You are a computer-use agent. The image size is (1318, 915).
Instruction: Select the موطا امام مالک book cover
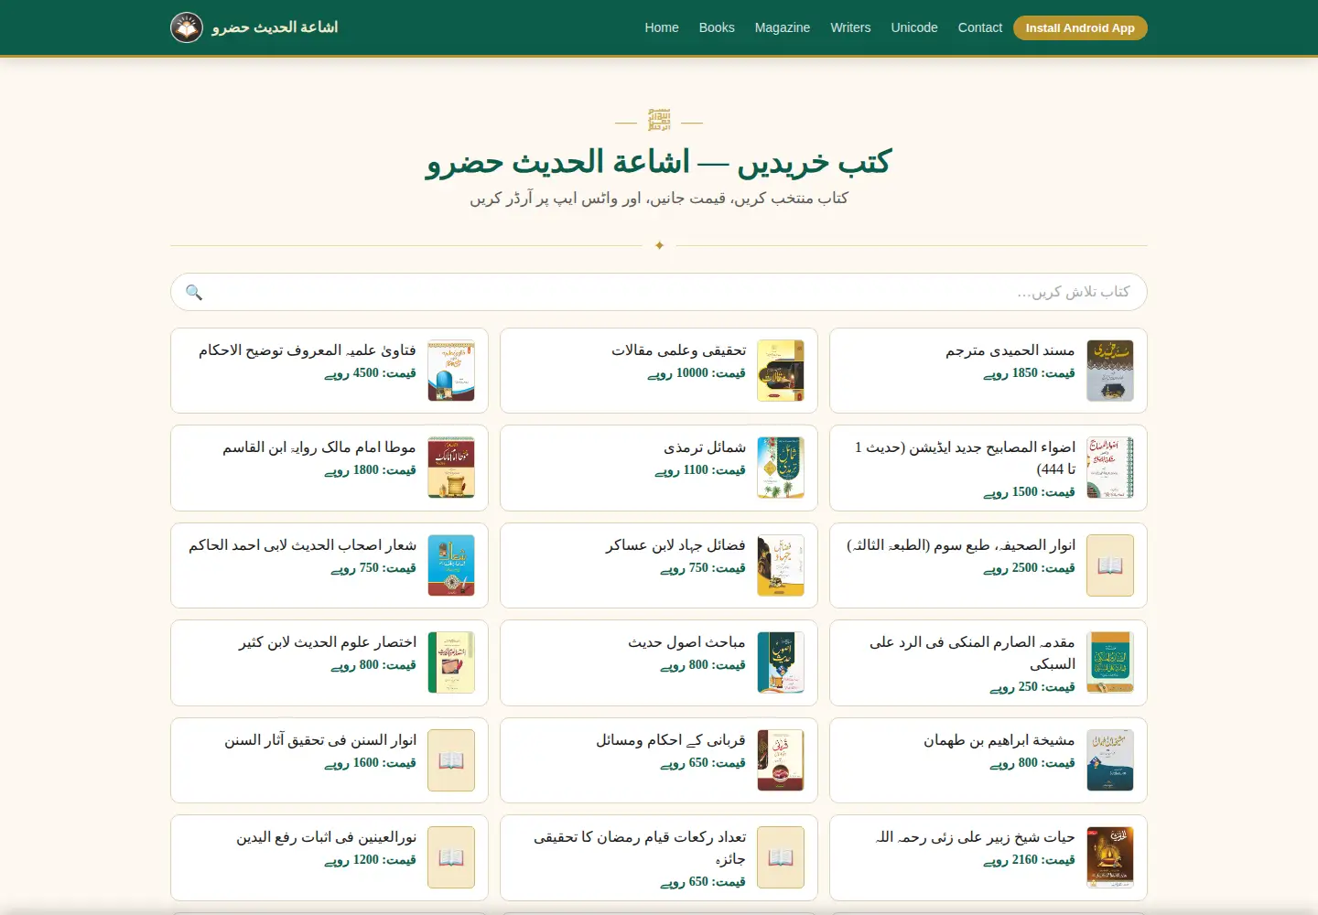point(451,468)
